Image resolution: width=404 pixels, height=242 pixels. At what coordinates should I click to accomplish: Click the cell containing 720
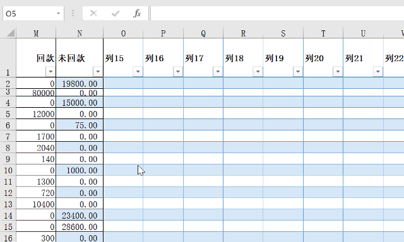coord(36,193)
